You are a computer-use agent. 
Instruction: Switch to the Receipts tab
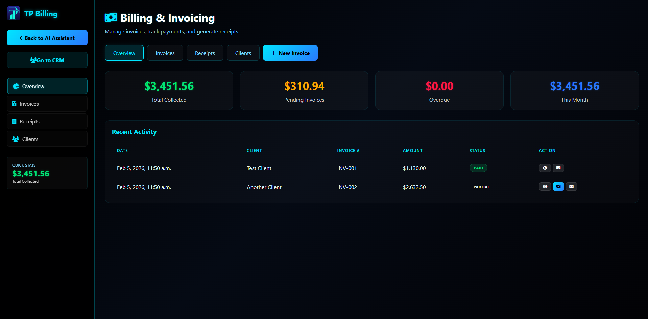pos(205,53)
